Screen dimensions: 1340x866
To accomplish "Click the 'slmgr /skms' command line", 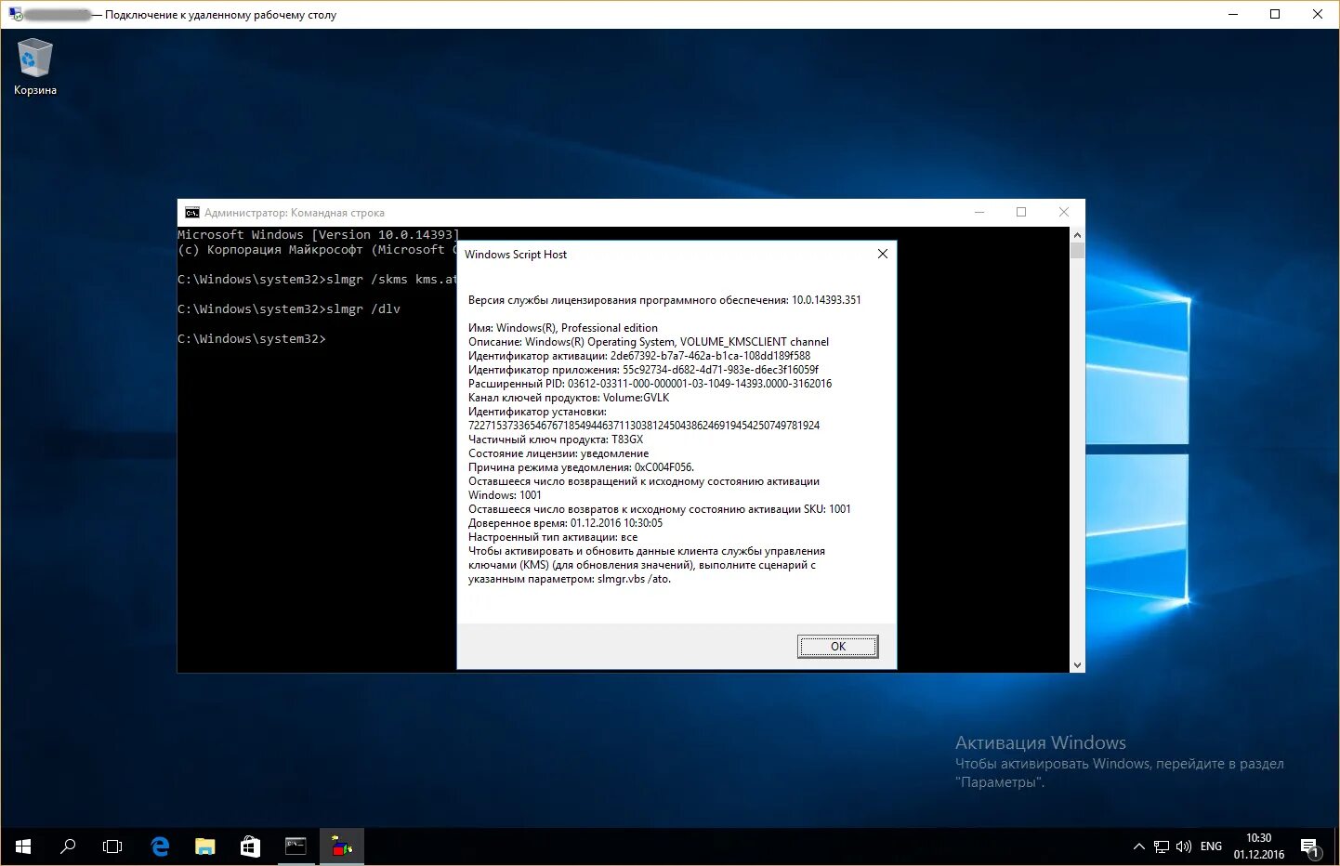I will [x=317, y=280].
